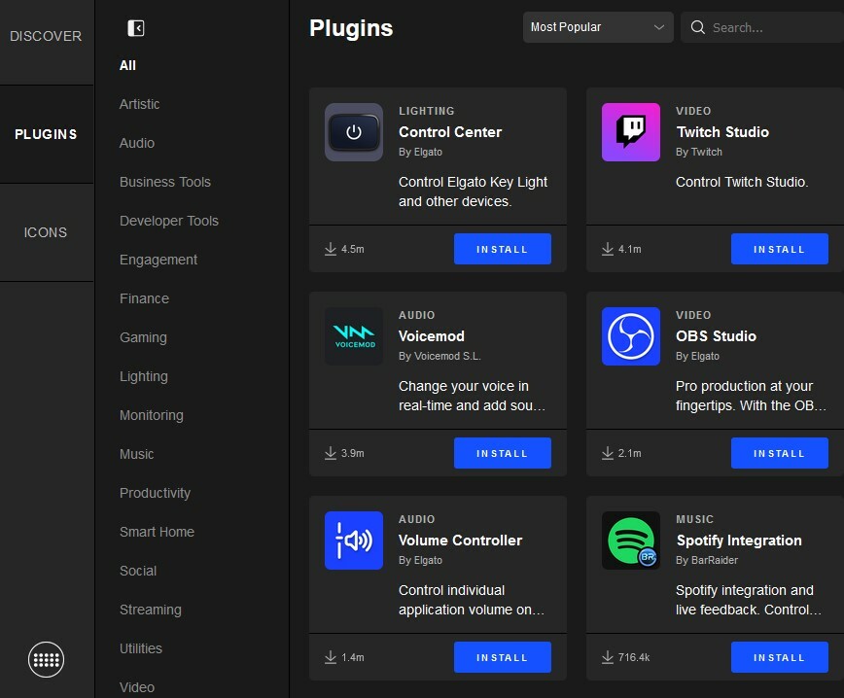Filter by Social category

[x=138, y=571]
